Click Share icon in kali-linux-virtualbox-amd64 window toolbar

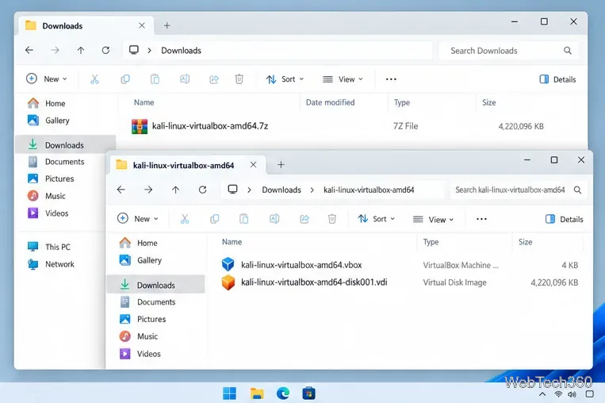tap(304, 219)
